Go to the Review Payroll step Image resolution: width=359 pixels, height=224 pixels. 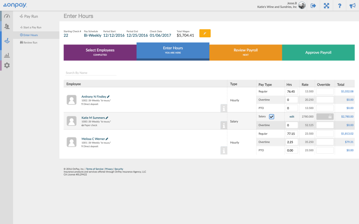(246, 52)
